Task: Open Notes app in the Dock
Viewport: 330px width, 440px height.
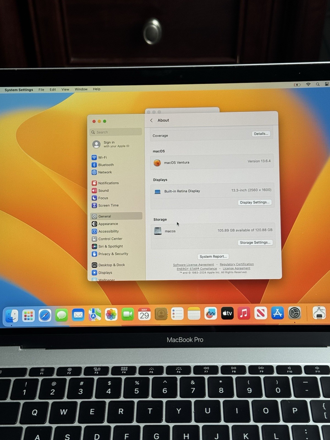Action: tap(194, 314)
